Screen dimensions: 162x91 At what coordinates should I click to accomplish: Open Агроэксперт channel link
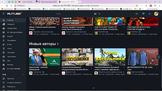(x=38, y=72)
